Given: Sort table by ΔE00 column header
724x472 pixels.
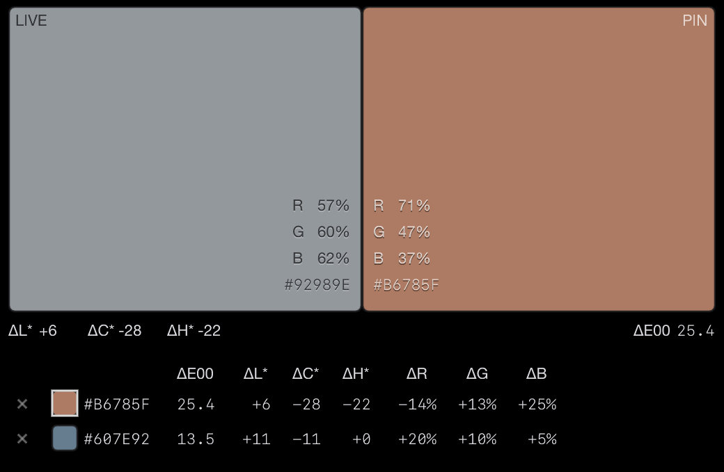Looking at the screenshot, I should click(195, 373).
